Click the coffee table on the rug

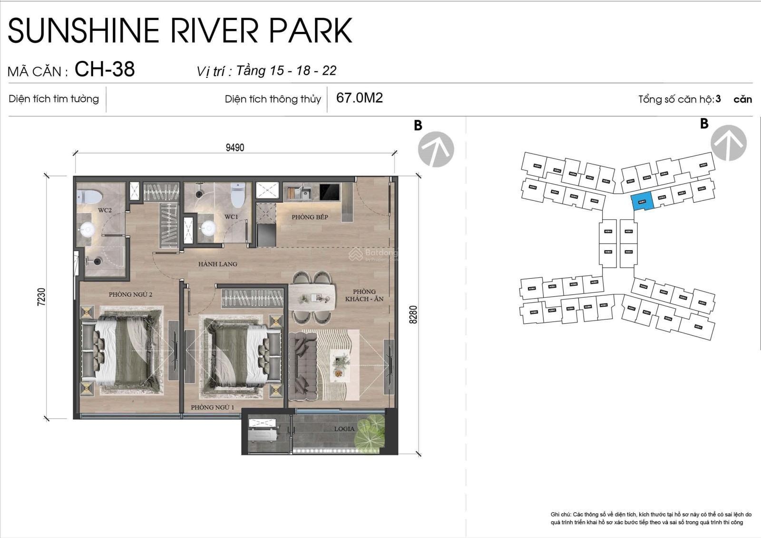[340, 366]
